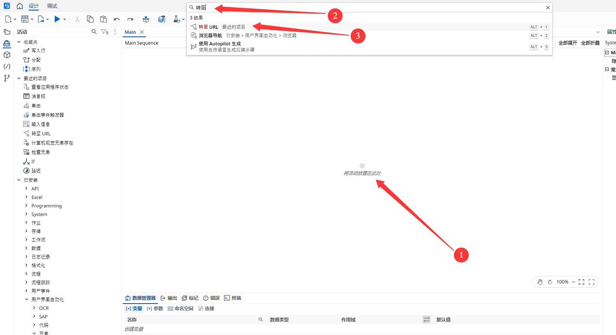Image resolution: width=616 pixels, height=335 pixels.
Task: Click the Cut scissors icon
Action: (77, 19)
